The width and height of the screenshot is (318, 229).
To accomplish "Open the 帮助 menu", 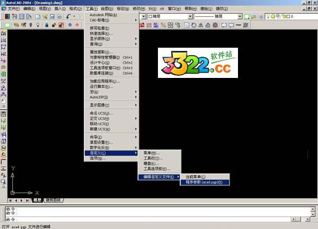I will pos(191,8).
